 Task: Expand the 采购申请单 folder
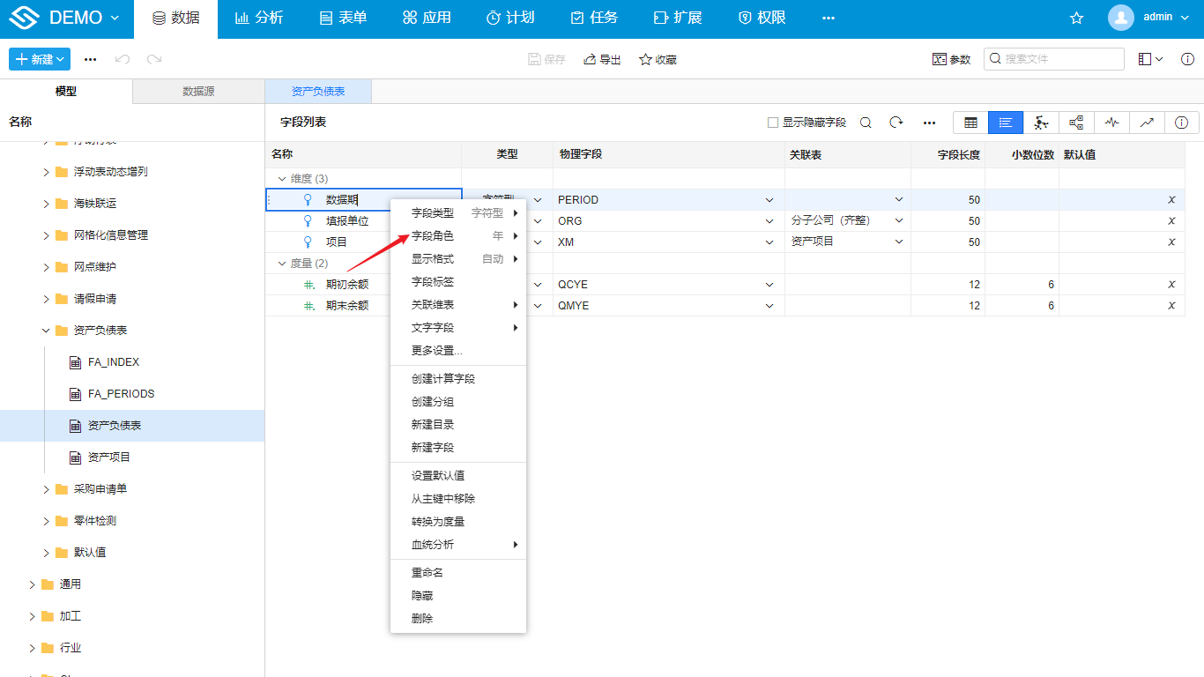[46, 488]
